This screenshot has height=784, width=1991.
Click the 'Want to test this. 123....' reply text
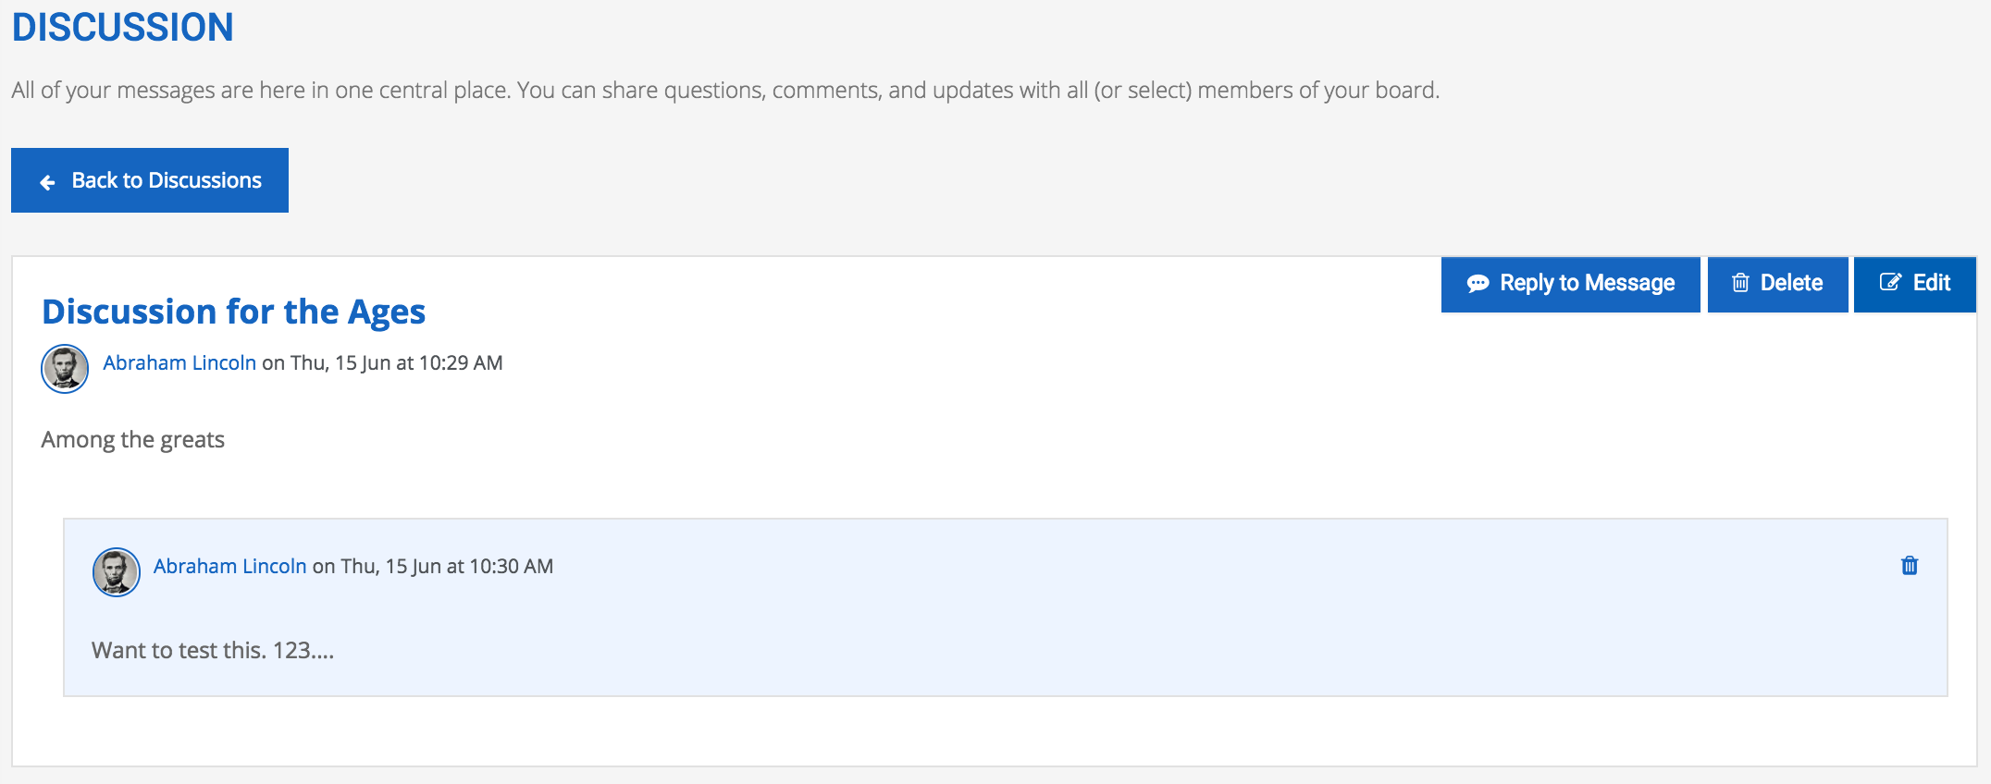[x=213, y=650]
